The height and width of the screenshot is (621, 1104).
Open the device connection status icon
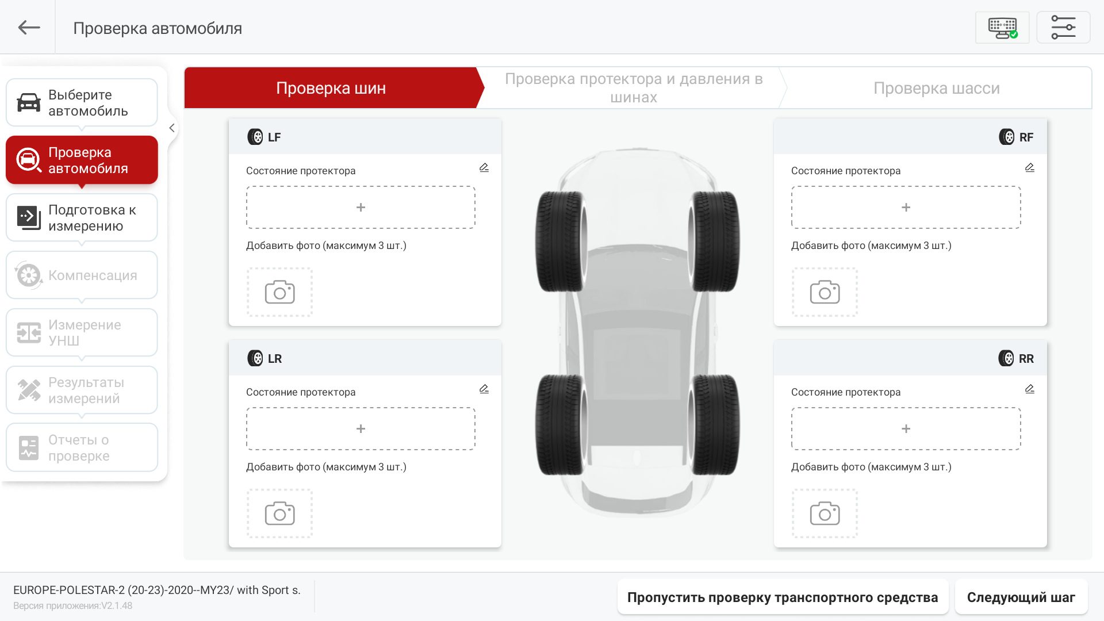(x=1002, y=28)
